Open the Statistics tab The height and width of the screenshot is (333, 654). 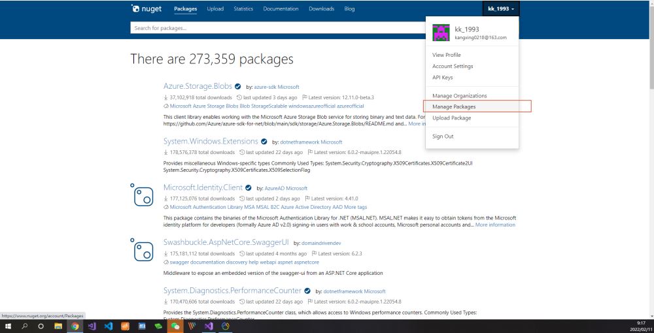tap(243, 8)
